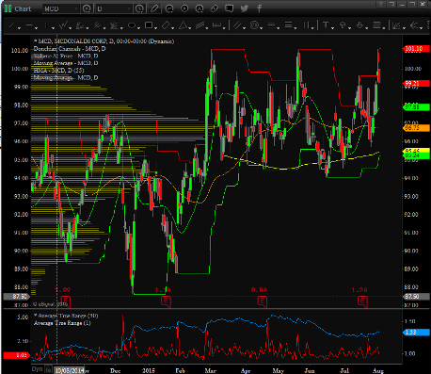Viewport: 431px width, 374px height.
Task: Click the earnings E marker near 1.09
Action: (66, 301)
